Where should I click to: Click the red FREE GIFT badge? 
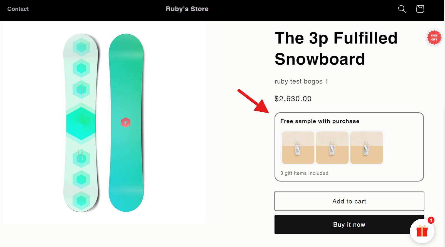click(434, 37)
